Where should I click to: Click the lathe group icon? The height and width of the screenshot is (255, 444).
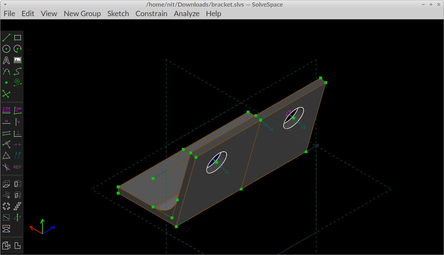pos(17,183)
